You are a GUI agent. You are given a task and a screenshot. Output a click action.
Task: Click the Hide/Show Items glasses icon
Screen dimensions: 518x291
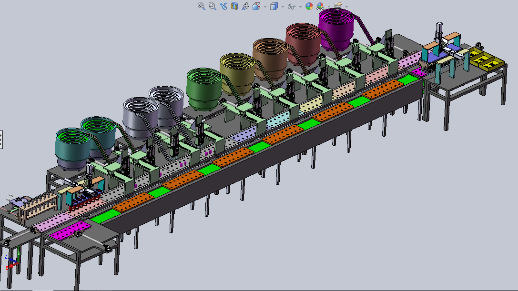[291, 6]
